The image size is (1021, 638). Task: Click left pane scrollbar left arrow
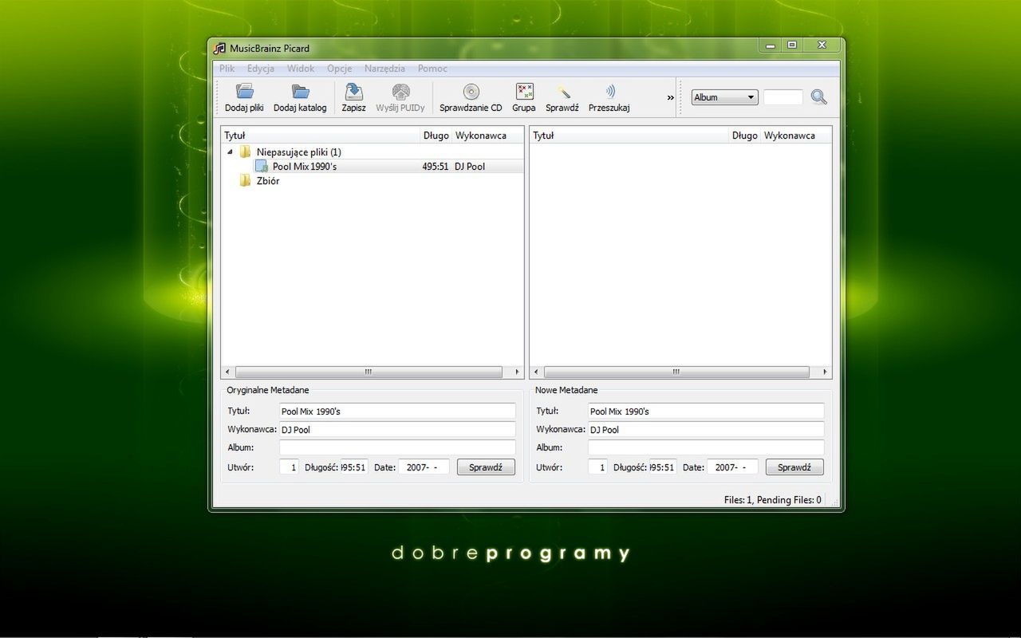228,372
